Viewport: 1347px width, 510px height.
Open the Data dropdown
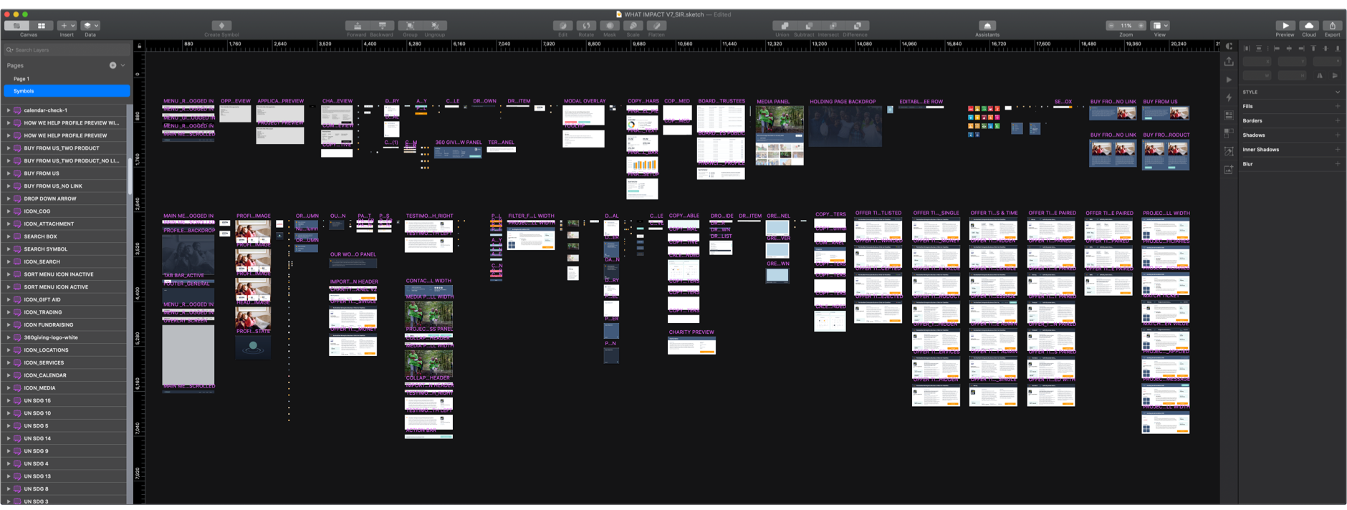tap(90, 26)
